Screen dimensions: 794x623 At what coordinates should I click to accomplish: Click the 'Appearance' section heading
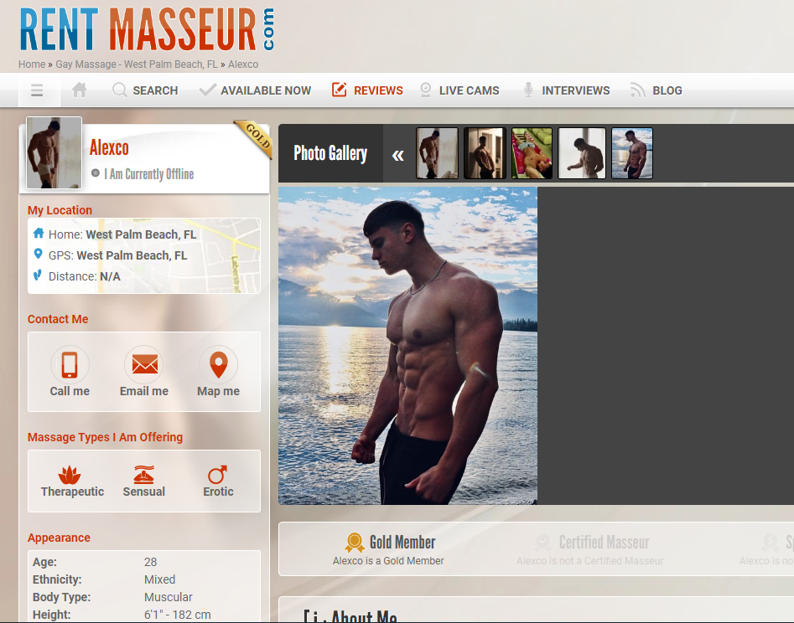(x=59, y=538)
